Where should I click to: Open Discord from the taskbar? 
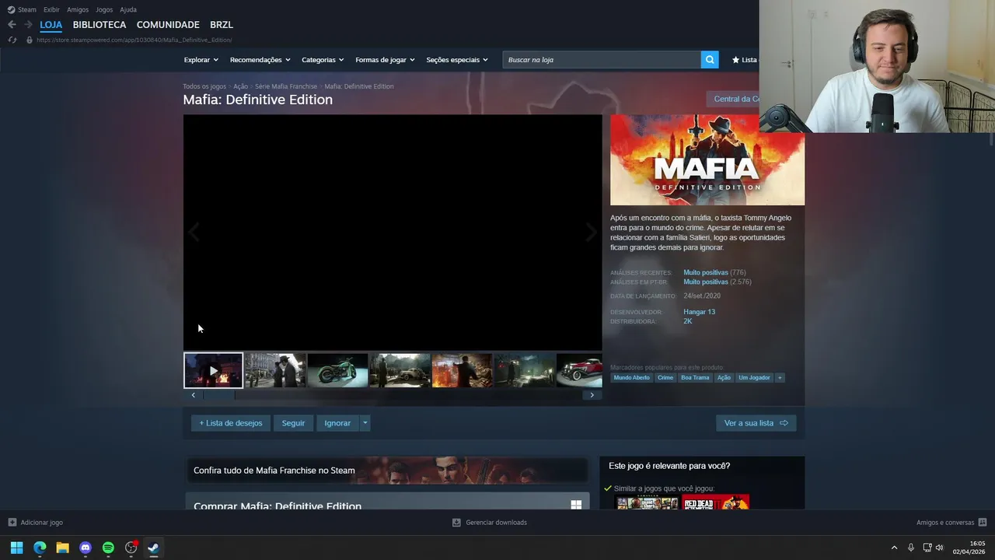pos(86,548)
